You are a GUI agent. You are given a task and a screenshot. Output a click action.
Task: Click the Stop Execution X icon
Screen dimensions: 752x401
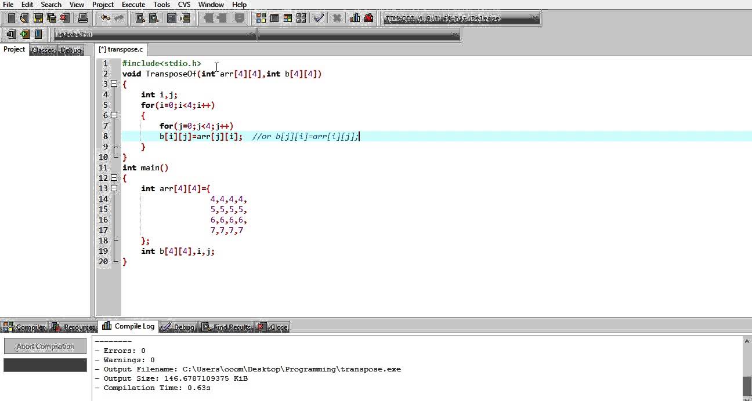pos(337,18)
